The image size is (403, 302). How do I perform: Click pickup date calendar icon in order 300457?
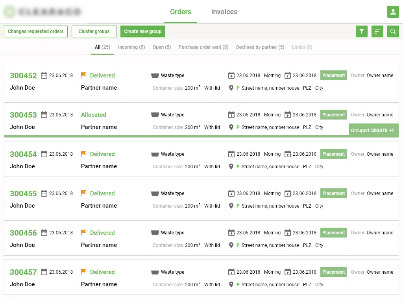tap(288, 272)
